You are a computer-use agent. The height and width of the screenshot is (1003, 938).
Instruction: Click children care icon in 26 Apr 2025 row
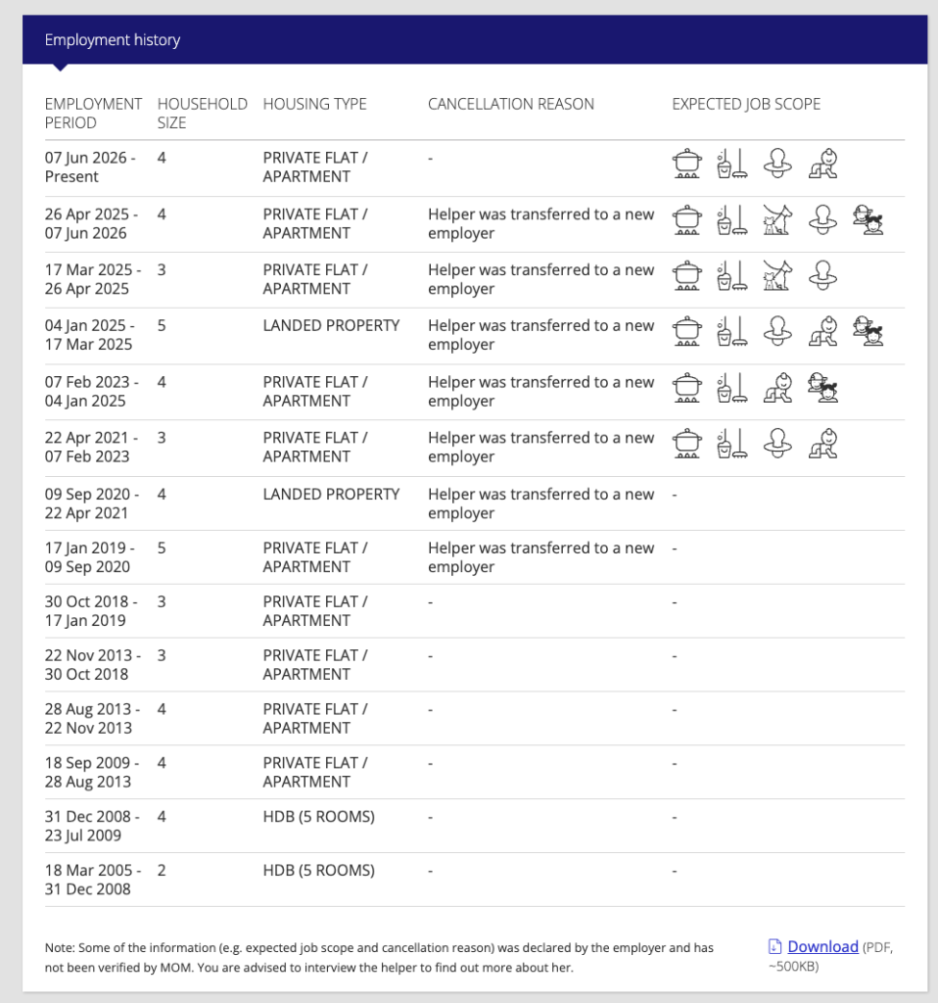point(868,220)
